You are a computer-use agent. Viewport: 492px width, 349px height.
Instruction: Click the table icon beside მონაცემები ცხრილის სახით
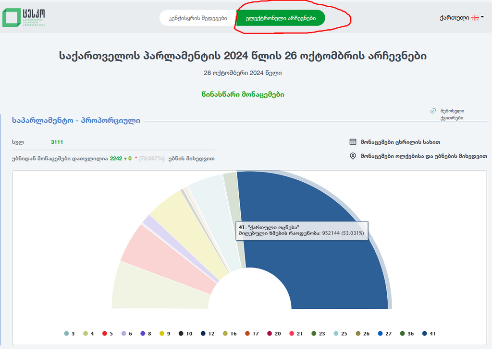353,142
